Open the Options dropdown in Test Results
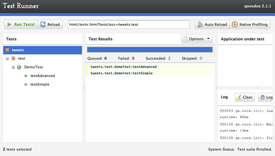 (x=197, y=39)
